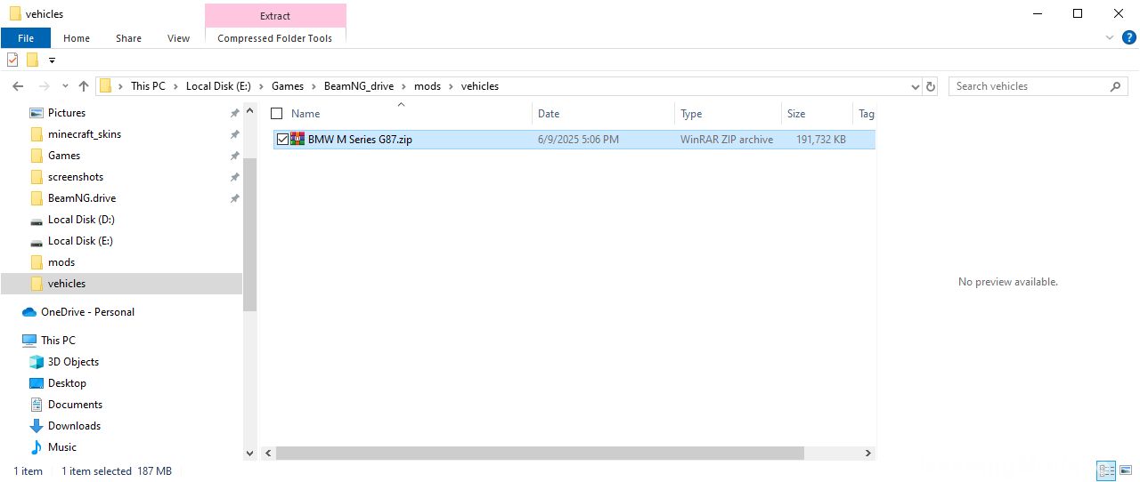Image resolution: width=1140 pixels, height=482 pixels.
Task: Switch to the View ribbon tab
Action: (x=178, y=38)
